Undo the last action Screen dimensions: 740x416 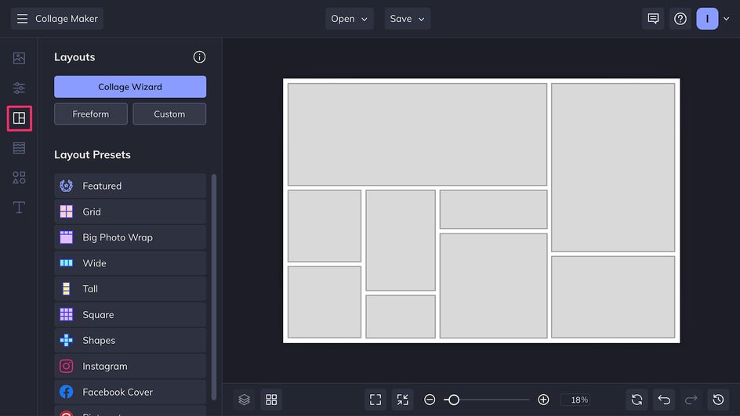(x=664, y=400)
